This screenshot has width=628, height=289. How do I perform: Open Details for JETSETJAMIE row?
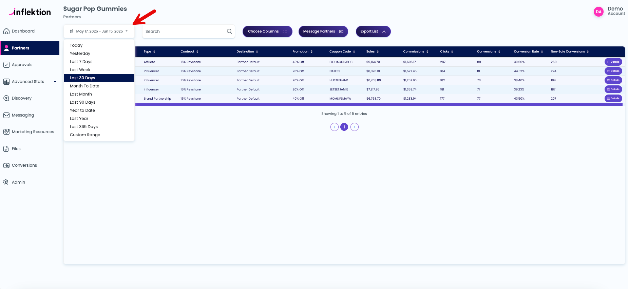[613, 89]
